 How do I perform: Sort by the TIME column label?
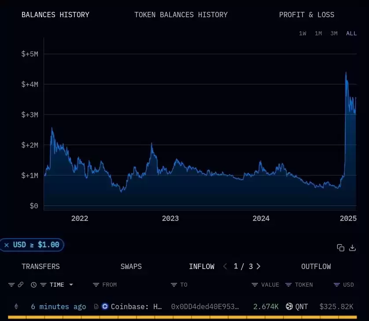(x=57, y=285)
